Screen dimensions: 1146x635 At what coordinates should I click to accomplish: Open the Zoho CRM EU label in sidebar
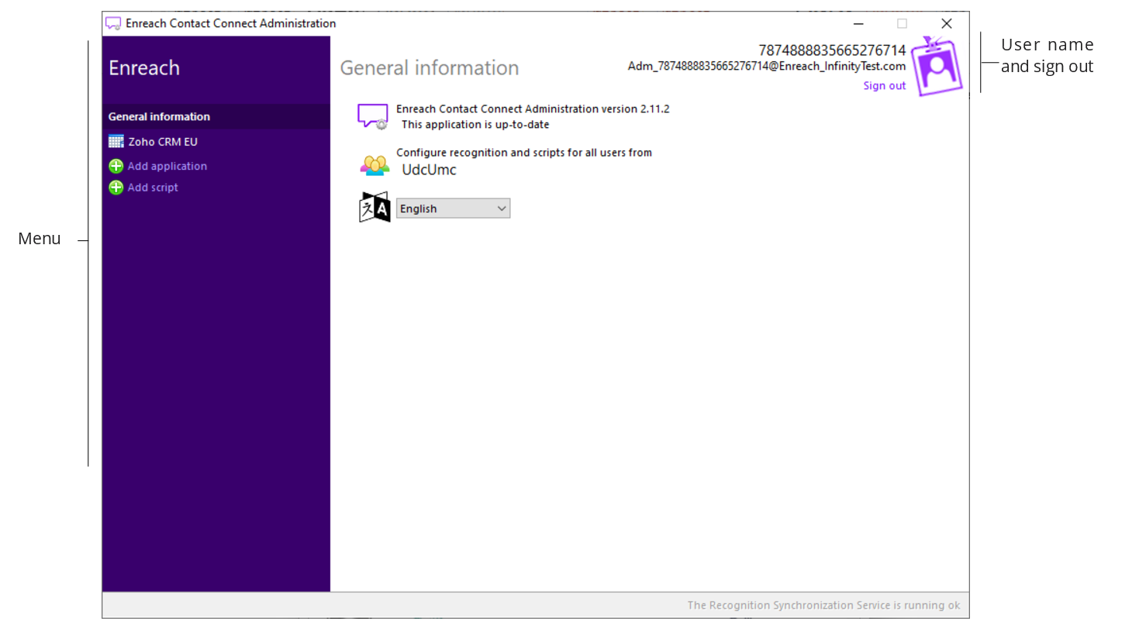tap(163, 142)
